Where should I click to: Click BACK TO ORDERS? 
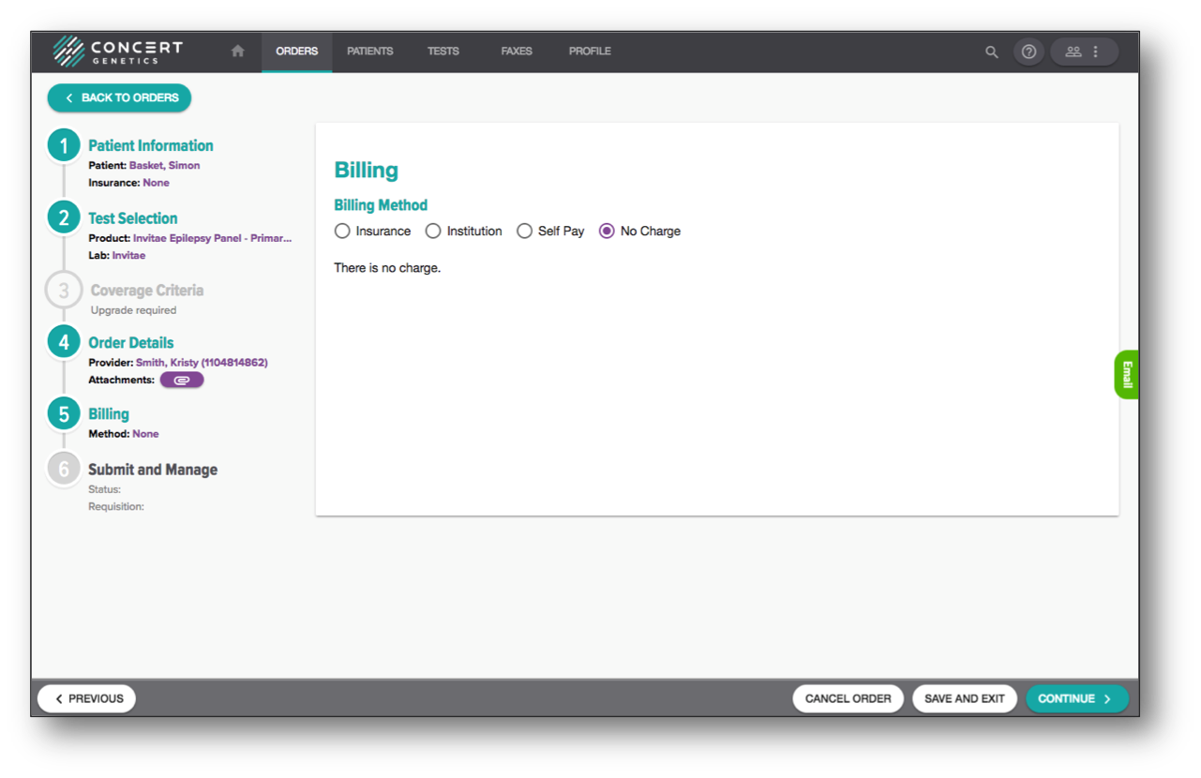coord(119,97)
